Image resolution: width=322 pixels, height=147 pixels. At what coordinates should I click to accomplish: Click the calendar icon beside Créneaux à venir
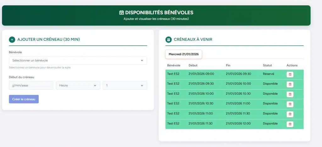coord(169,39)
